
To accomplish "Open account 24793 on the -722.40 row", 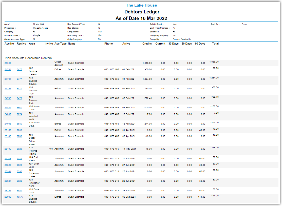I will pos(8,98).
